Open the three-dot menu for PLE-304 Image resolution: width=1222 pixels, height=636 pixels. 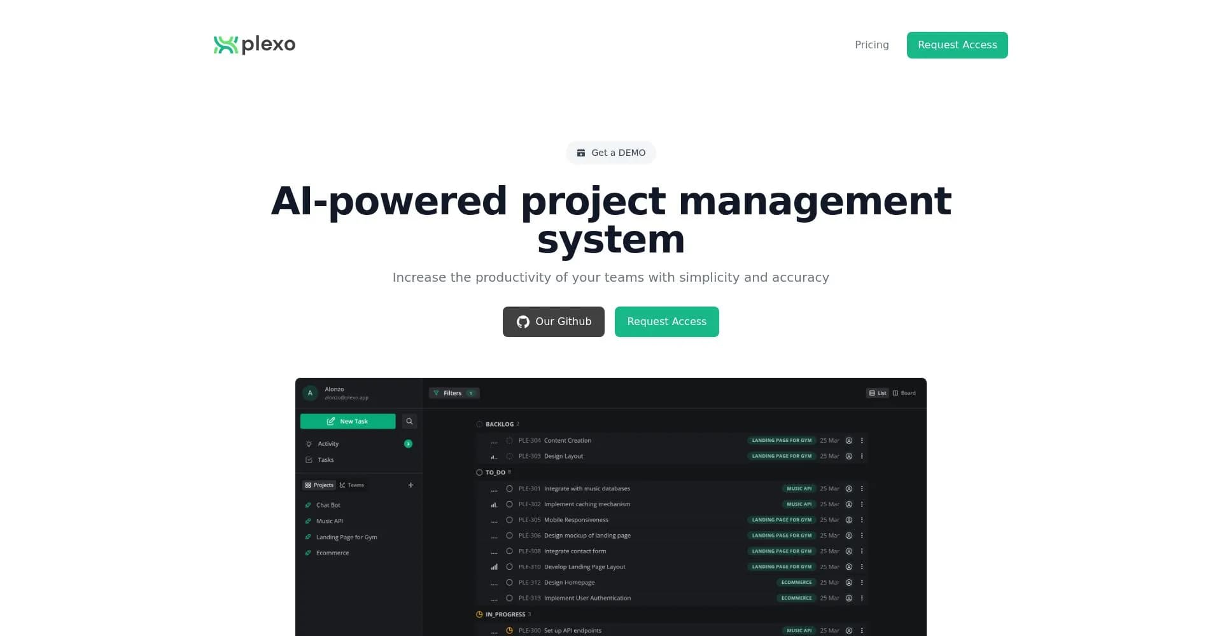click(862, 441)
